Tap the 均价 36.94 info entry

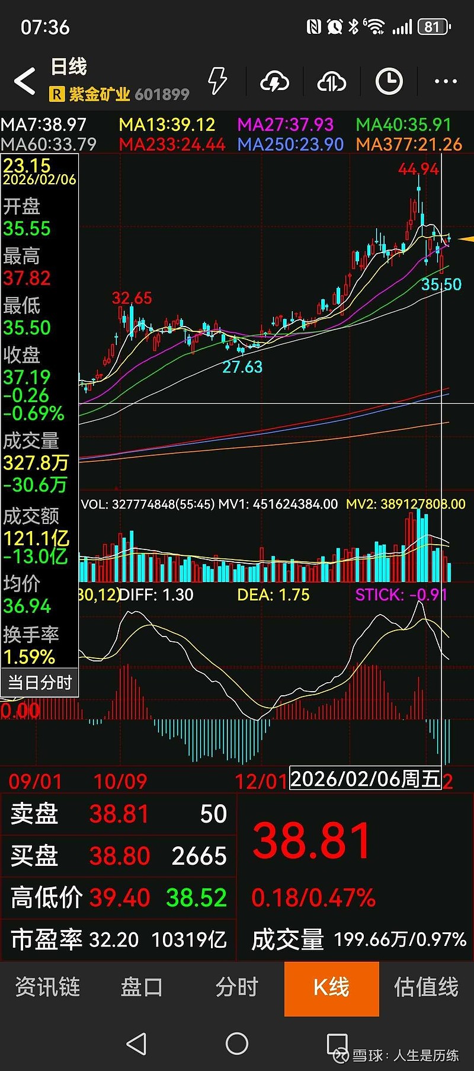point(27,594)
